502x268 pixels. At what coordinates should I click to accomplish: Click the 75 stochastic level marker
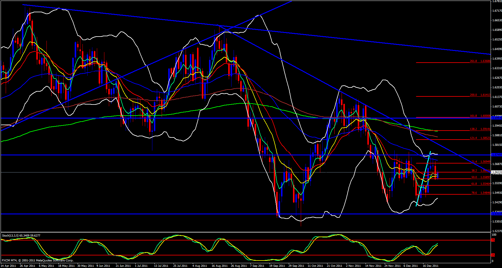tap(493, 240)
